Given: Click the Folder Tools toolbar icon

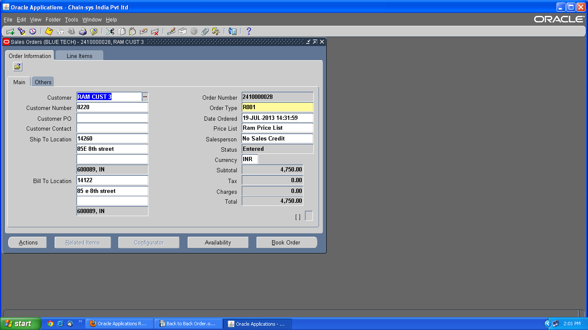Looking at the screenshot, I should click(x=216, y=31).
